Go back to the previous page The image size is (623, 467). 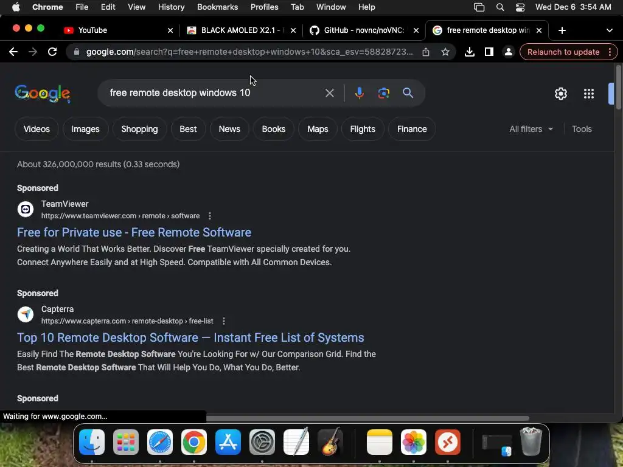(x=13, y=52)
